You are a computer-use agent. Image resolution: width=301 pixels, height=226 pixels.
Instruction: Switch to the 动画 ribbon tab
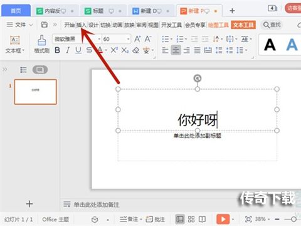click(x=117, y=25)
